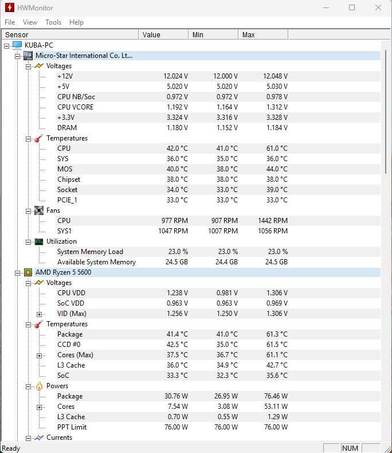
Task: Click the Ryzen Temperatures thermometer icon
Action: (38, 324)
